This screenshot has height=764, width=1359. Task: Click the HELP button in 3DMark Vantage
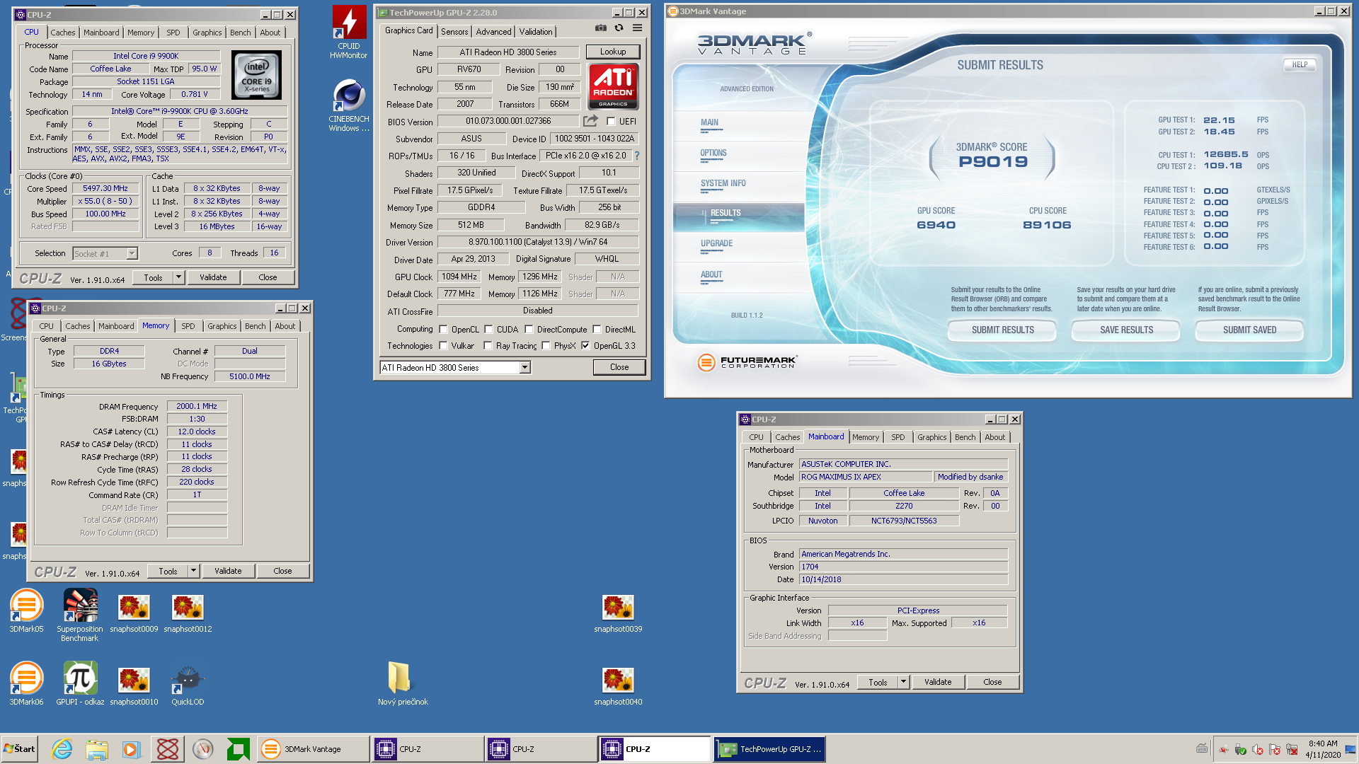pos(1300,64)
